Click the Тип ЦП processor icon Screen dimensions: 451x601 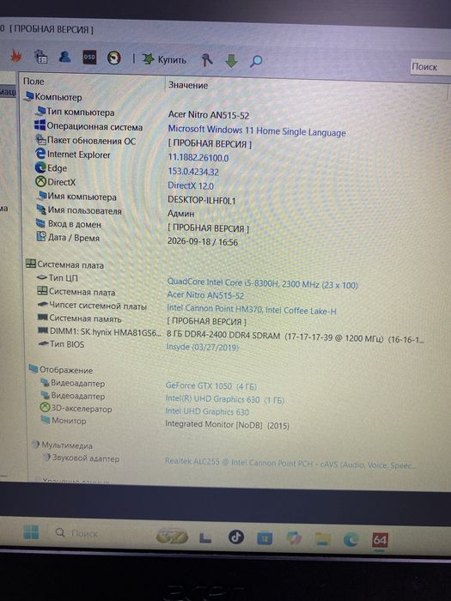[x=42, y=277]
